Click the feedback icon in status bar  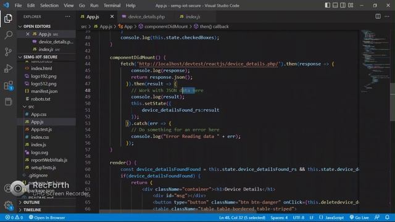coord(377,218)
